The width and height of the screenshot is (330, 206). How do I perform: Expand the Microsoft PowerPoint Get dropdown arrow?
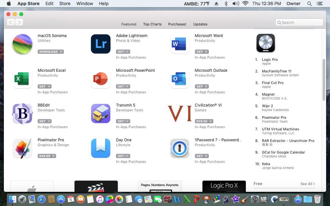tap(128, 86)
